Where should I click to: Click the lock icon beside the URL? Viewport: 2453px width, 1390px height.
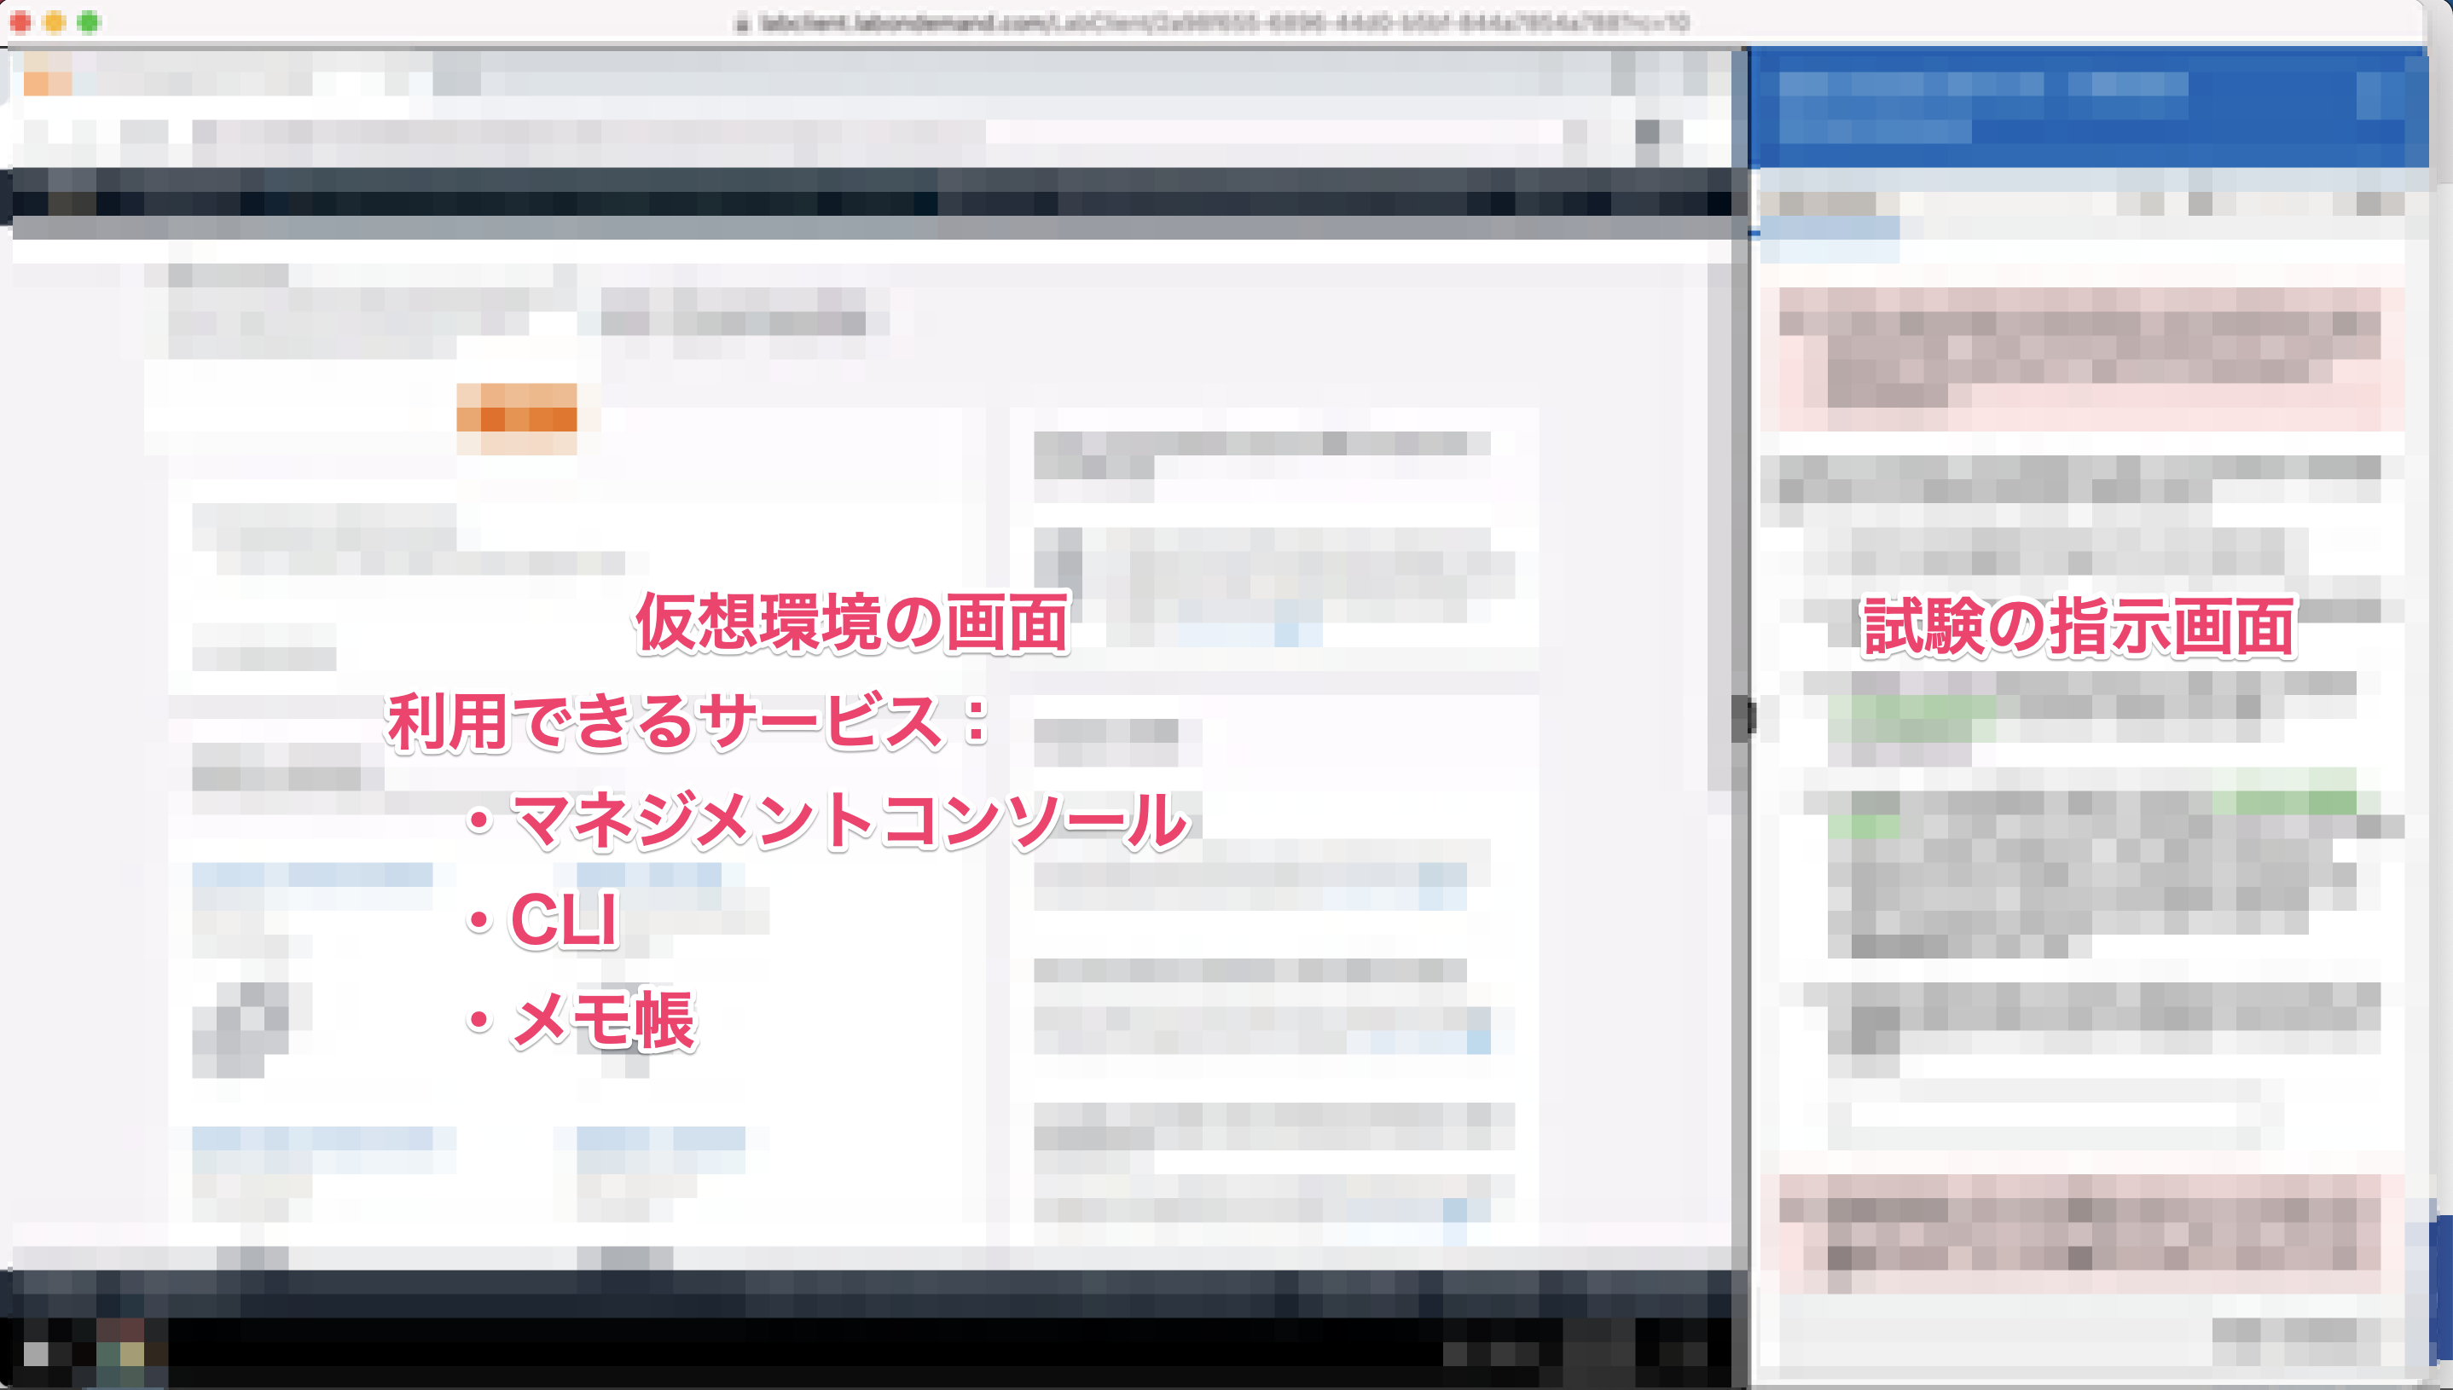pos(742,24)
